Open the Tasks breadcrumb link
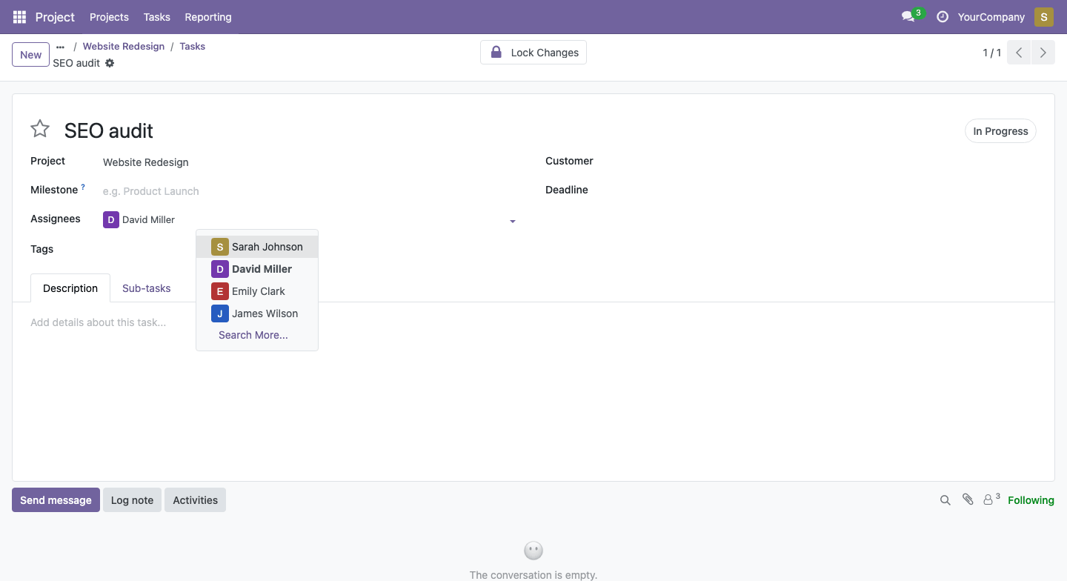 (193, 46)
